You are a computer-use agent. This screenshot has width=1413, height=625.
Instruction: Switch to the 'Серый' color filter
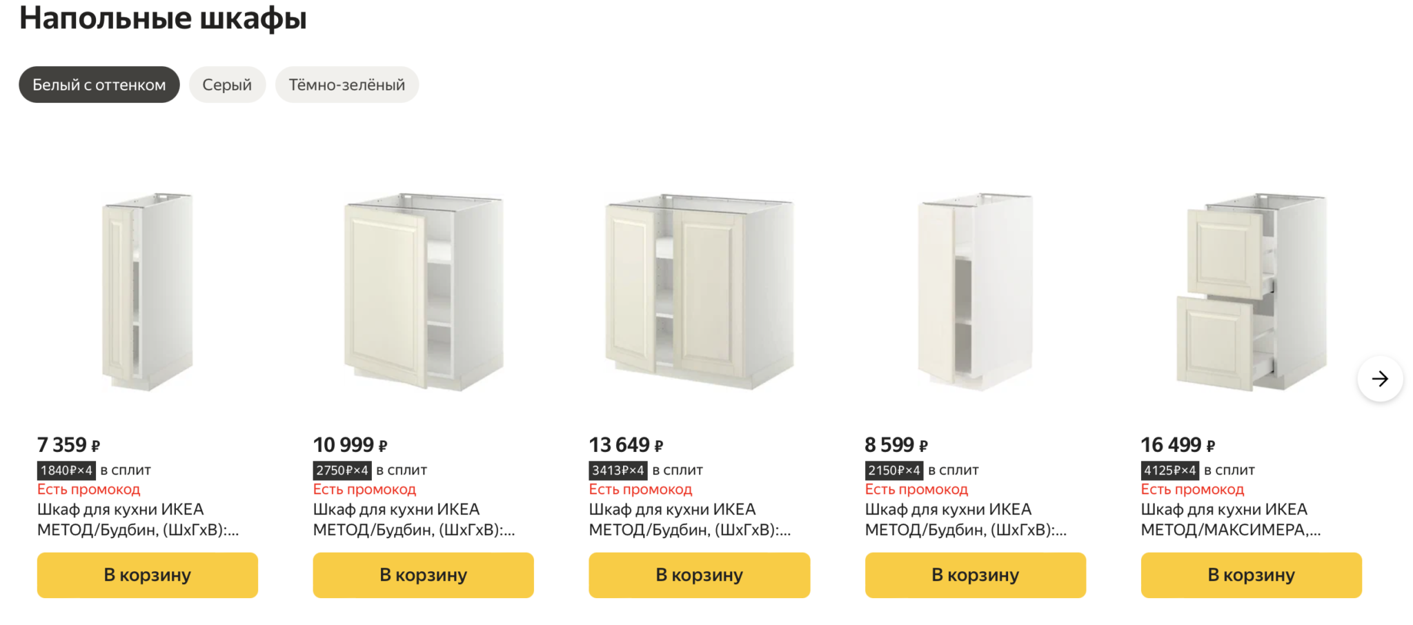click(x=227, y=85)
